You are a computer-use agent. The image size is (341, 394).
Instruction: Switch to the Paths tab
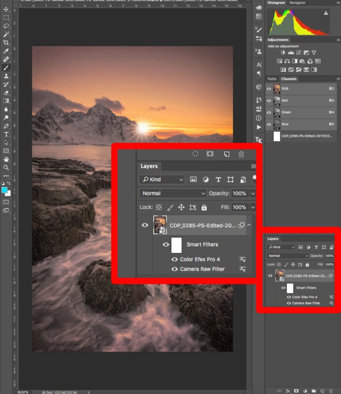272,79
